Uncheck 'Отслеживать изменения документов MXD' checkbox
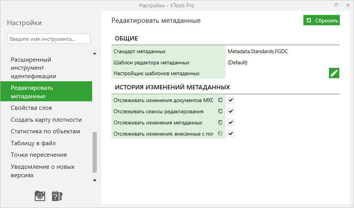 (231, 100)
